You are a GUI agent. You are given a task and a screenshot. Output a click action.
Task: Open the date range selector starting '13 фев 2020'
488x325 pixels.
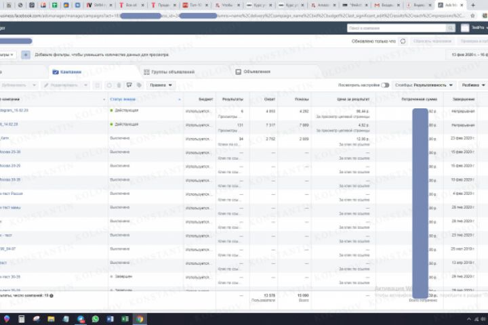[x=469, y=55]
